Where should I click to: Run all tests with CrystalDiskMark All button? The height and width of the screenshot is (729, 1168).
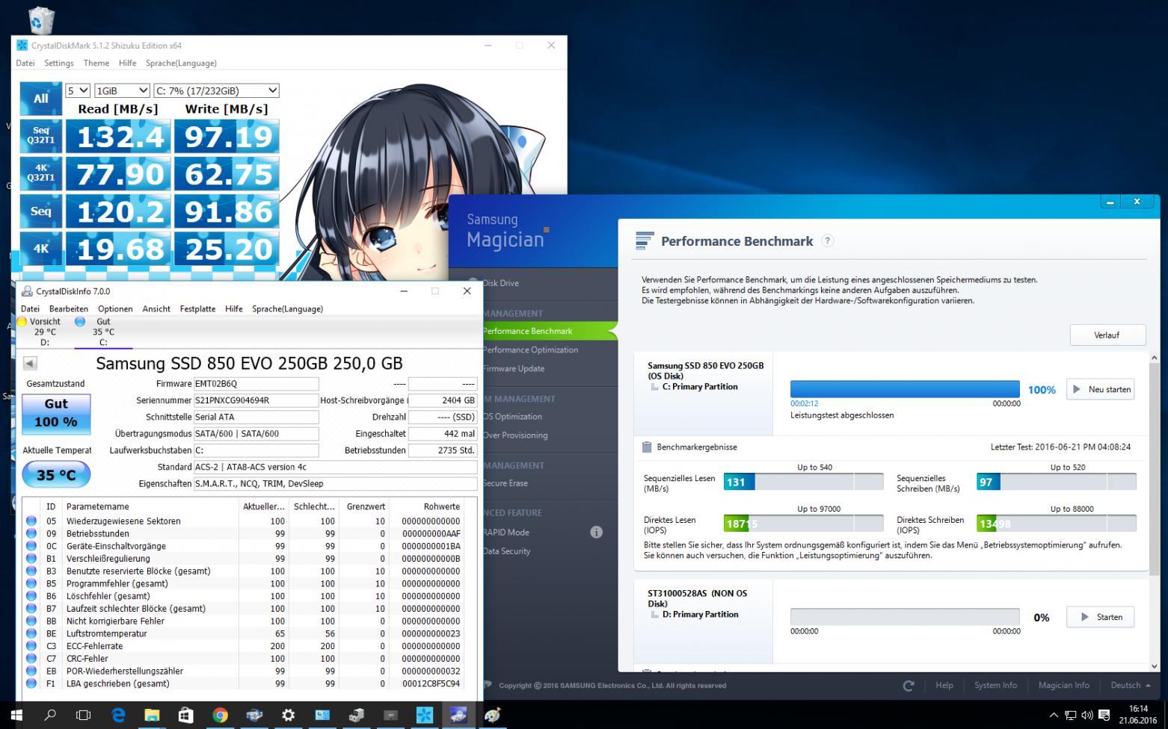[x=40, y=99]
